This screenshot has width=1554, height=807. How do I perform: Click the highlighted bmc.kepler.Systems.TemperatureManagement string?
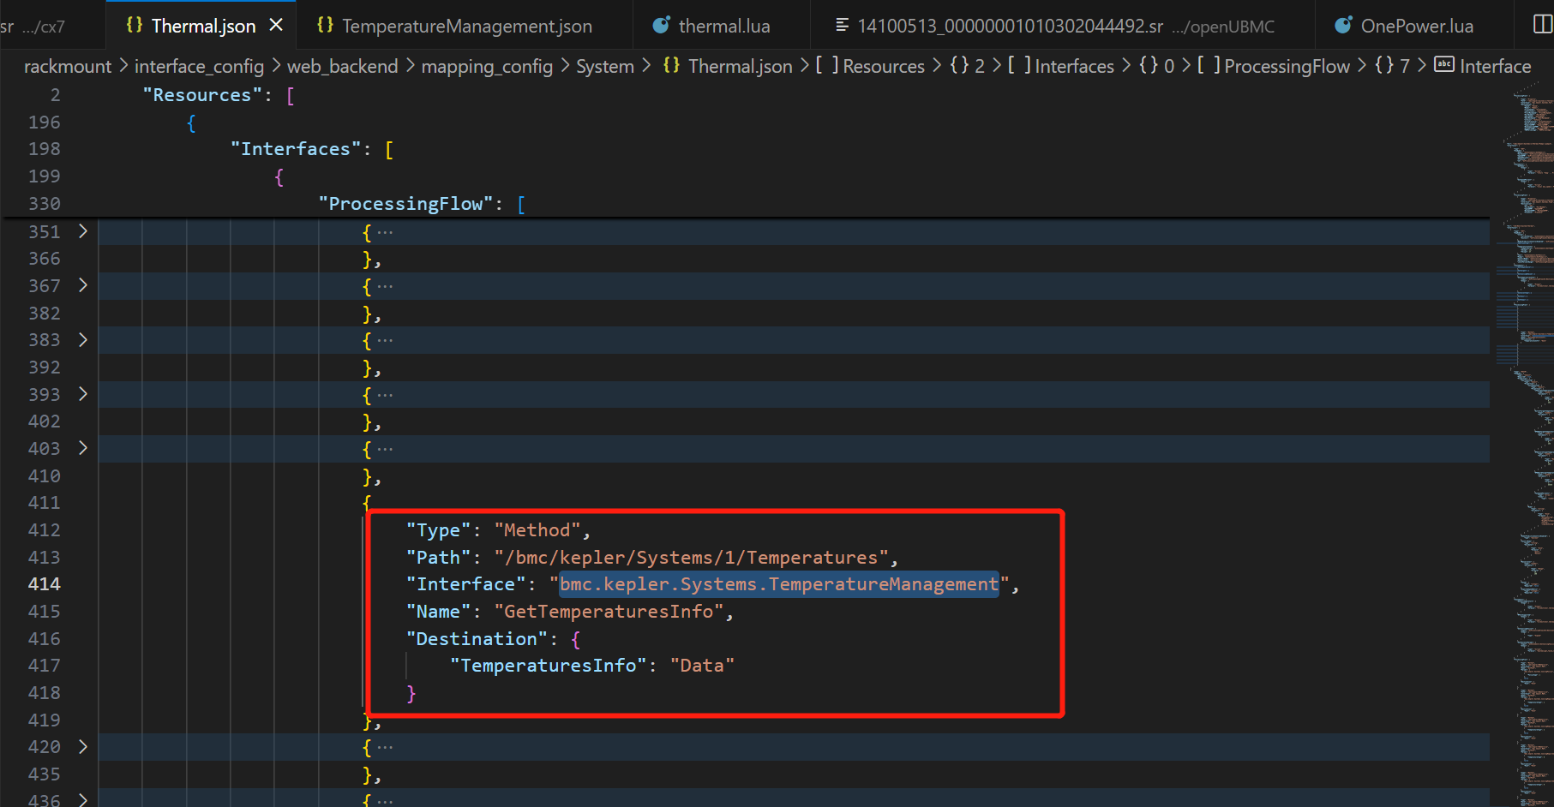(x=778, y=584)
